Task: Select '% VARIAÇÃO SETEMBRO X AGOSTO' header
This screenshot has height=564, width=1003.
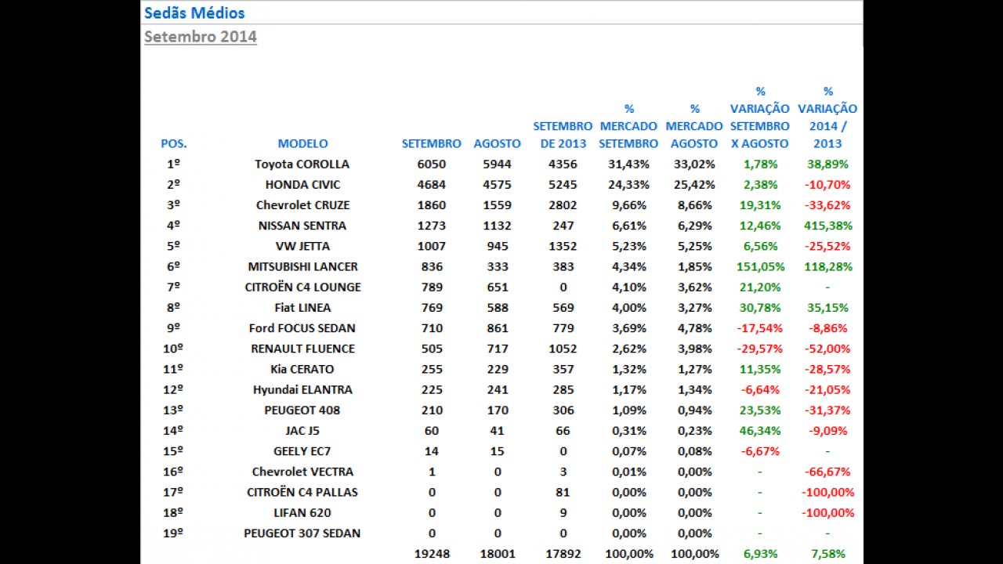Action: click(x=760, y=117)
